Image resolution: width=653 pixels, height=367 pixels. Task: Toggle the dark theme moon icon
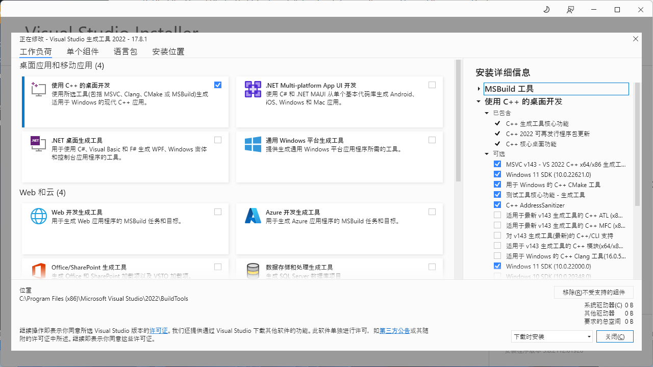(546, 10)
